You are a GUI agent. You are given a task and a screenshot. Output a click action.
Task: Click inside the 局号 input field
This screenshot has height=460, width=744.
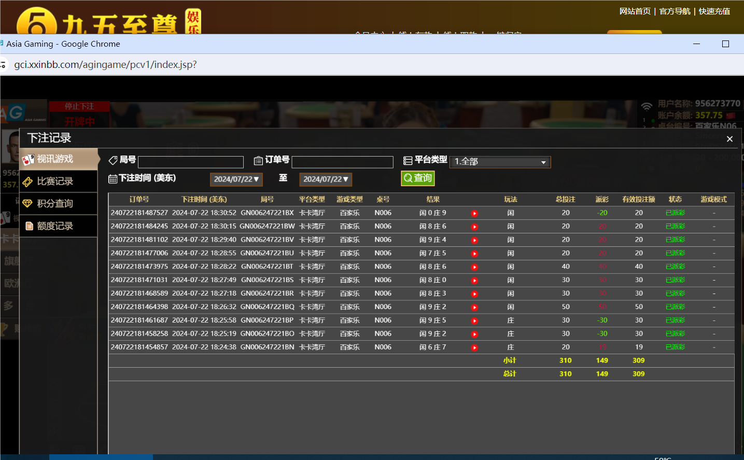coord(191,162)
